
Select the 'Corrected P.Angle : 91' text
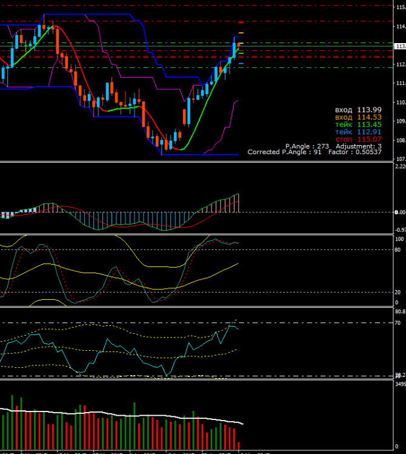tap(284, 152)
